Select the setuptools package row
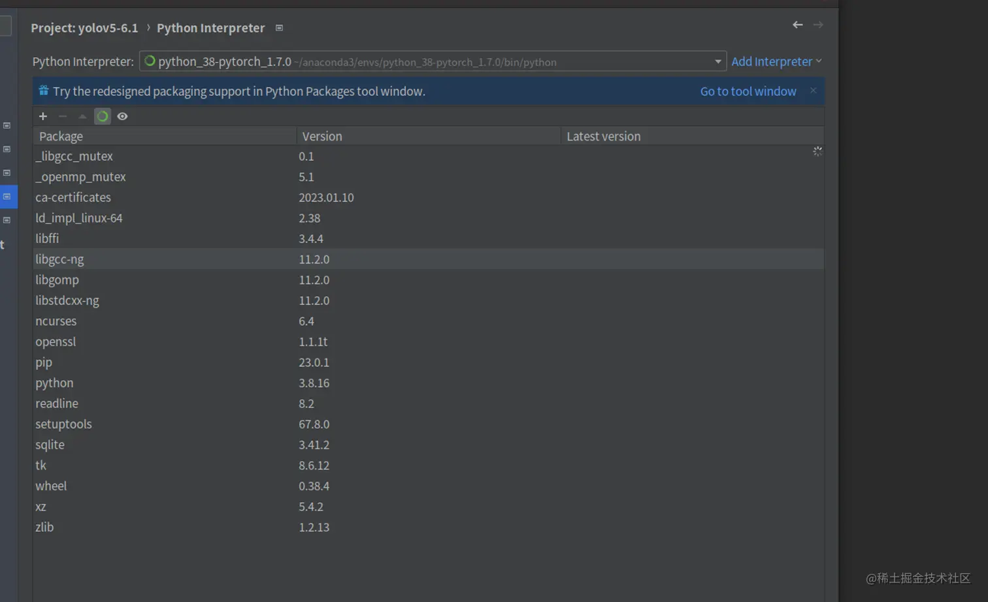This screenshot has height=602, width=988. [x=429, y=424]
